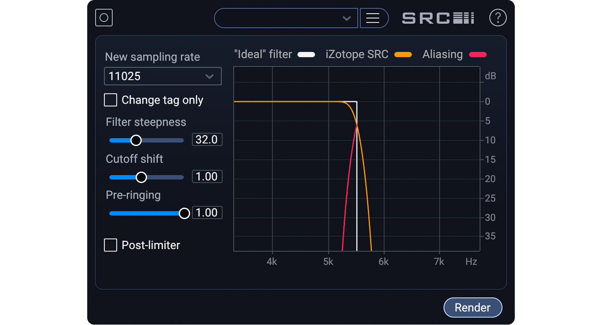
Task: Enable the Change tag only checkbox
Action: (x=110, y=100)
